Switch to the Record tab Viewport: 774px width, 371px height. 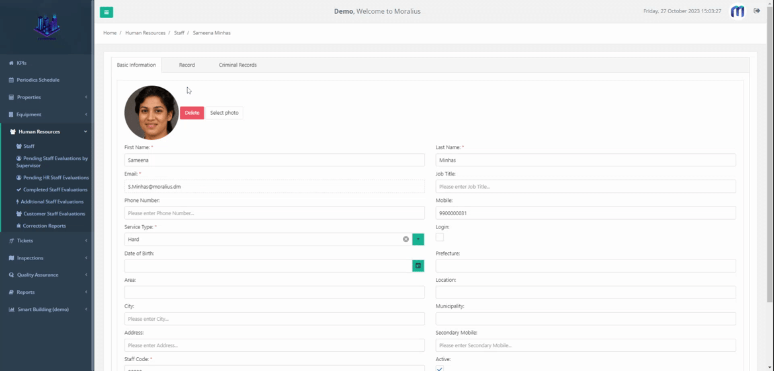[x=187, y=65]
